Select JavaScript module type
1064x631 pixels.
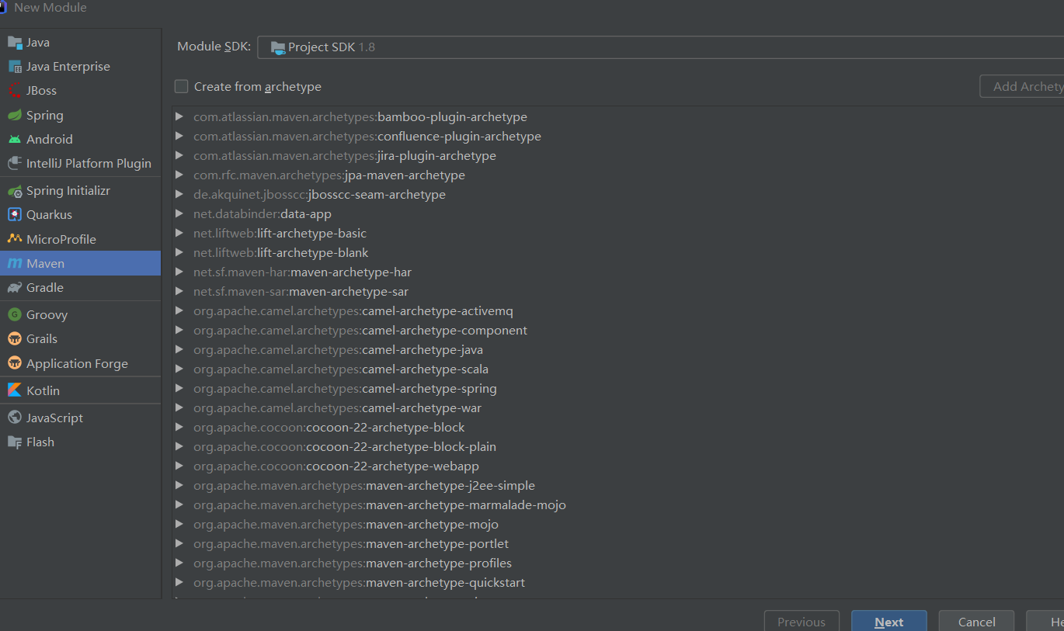[81, 418]
